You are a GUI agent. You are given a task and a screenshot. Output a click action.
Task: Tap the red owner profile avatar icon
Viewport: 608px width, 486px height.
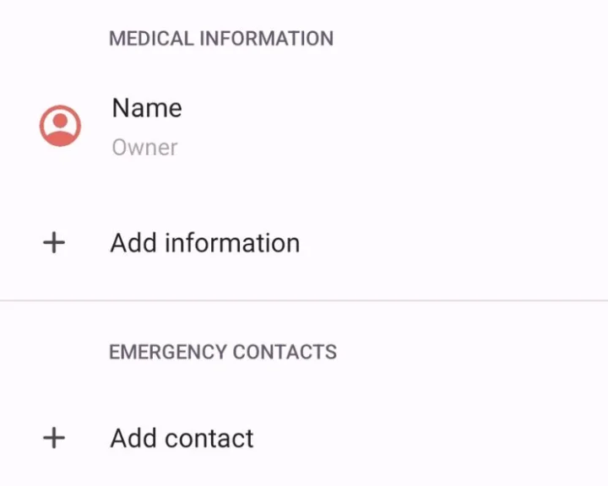pos(60,126)
